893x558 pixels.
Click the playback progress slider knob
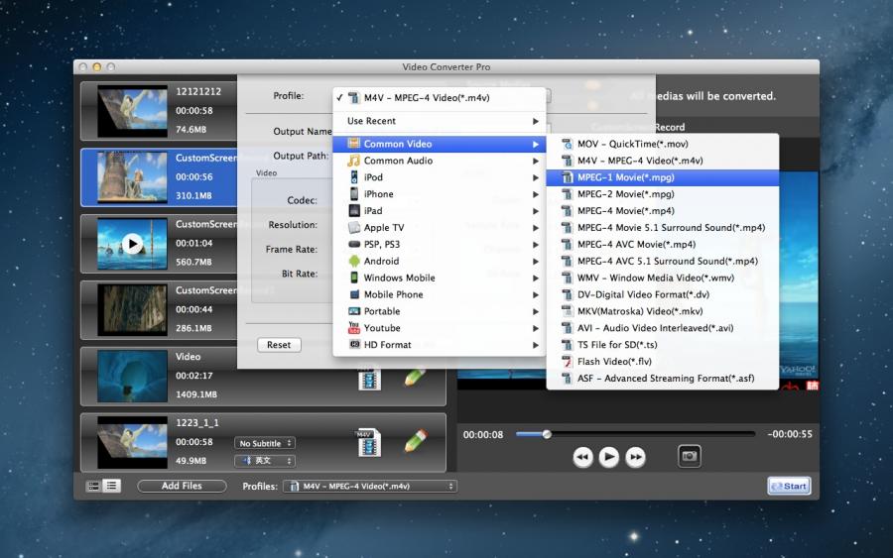coord(547,434)
